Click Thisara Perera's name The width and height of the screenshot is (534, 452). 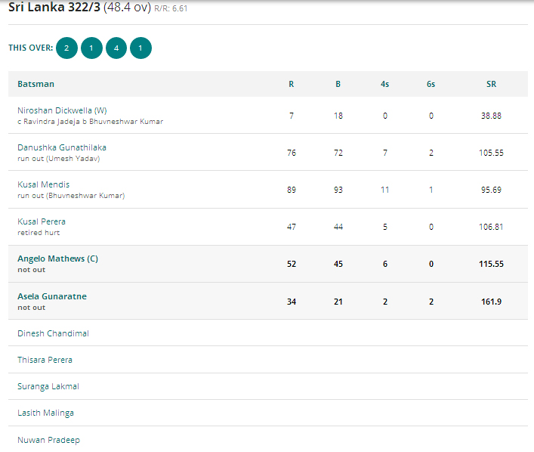(x=45, y=360)
